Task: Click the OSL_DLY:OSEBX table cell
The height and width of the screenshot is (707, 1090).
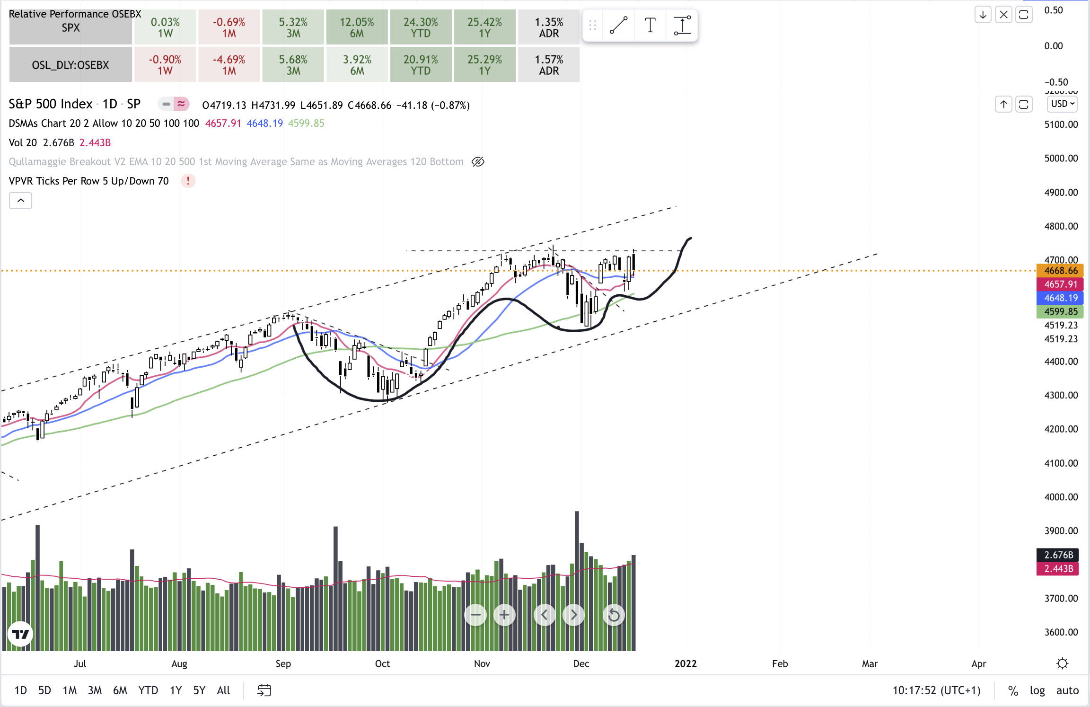Action: [x=70, y=65]
